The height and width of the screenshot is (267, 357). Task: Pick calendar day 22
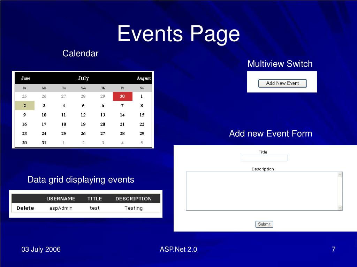[142, 124]
